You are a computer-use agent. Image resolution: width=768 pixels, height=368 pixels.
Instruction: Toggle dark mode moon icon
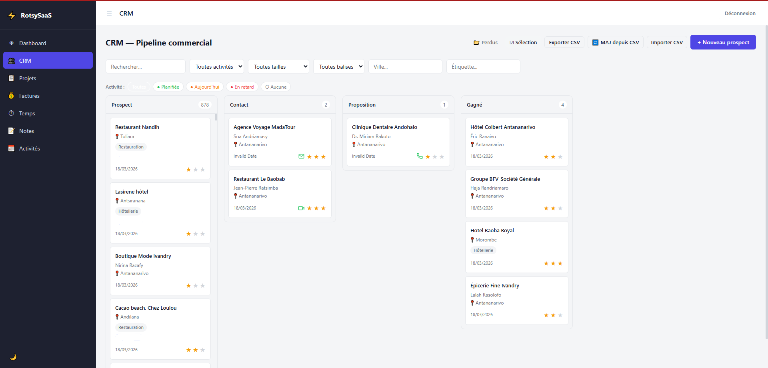coord(13,357)
